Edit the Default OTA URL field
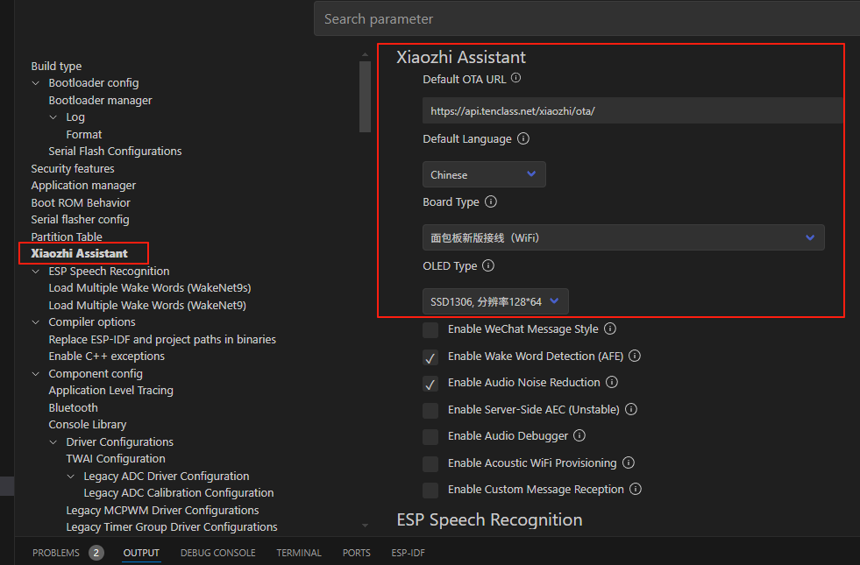The image size is (860, 565). pos(633,110)
